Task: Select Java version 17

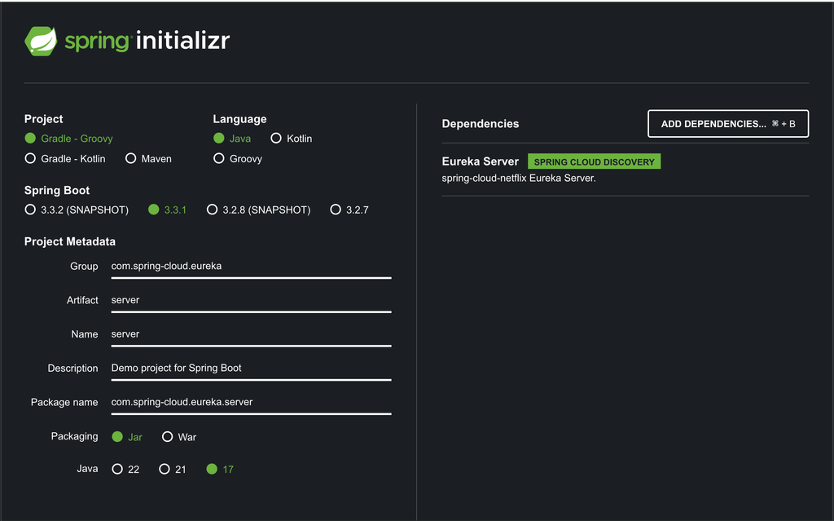Action: pos(220,469)
